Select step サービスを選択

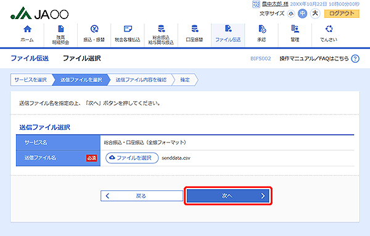tap(31, 79)
